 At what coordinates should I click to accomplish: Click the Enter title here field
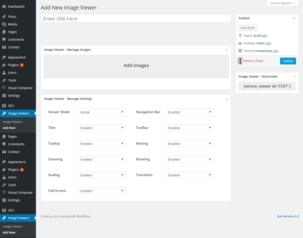coord(136,18)
